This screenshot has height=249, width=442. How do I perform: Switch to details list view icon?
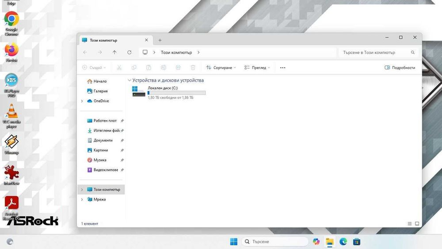[410, 224]
